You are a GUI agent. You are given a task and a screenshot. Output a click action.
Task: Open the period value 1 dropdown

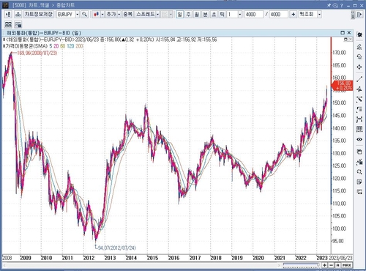pos(240,15)
